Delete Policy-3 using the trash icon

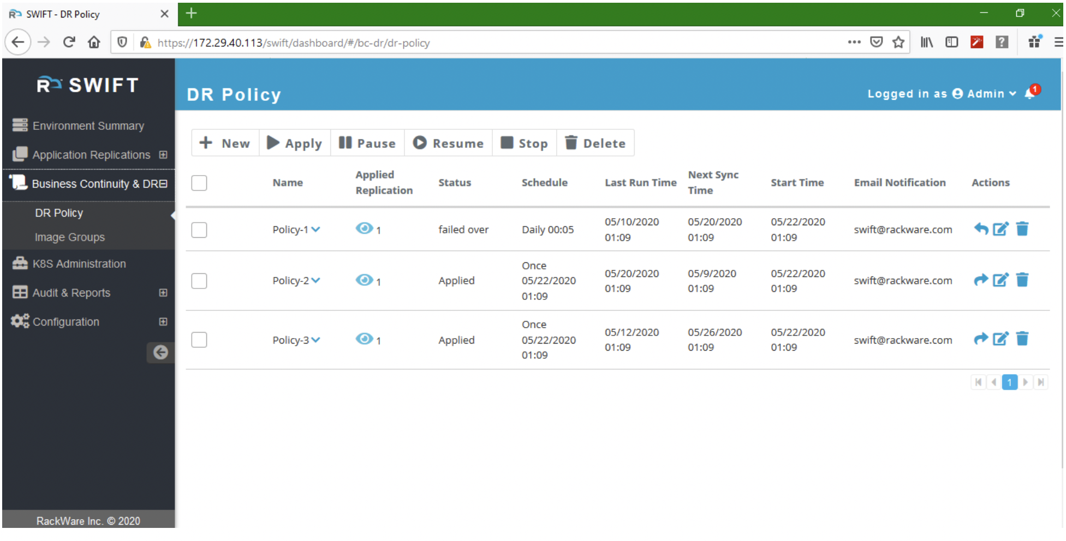click(x=1022, y=339)
